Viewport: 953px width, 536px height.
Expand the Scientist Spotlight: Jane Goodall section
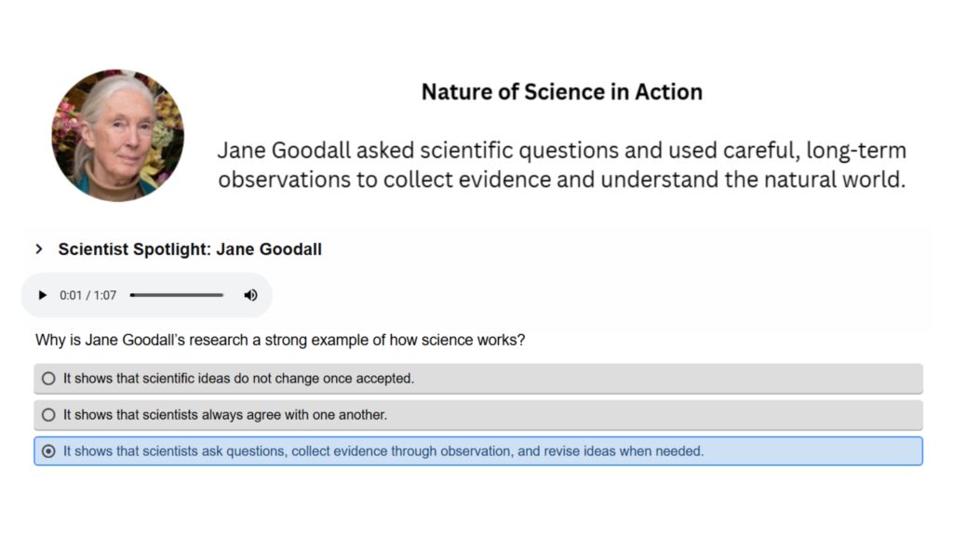coord(190,249)
